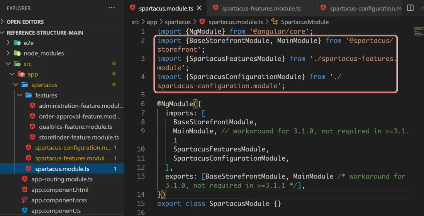This screenshot has height=216, width=424.
Task: Open qualtrics-feature.module.ts file
Action: [x=75, y=127]
